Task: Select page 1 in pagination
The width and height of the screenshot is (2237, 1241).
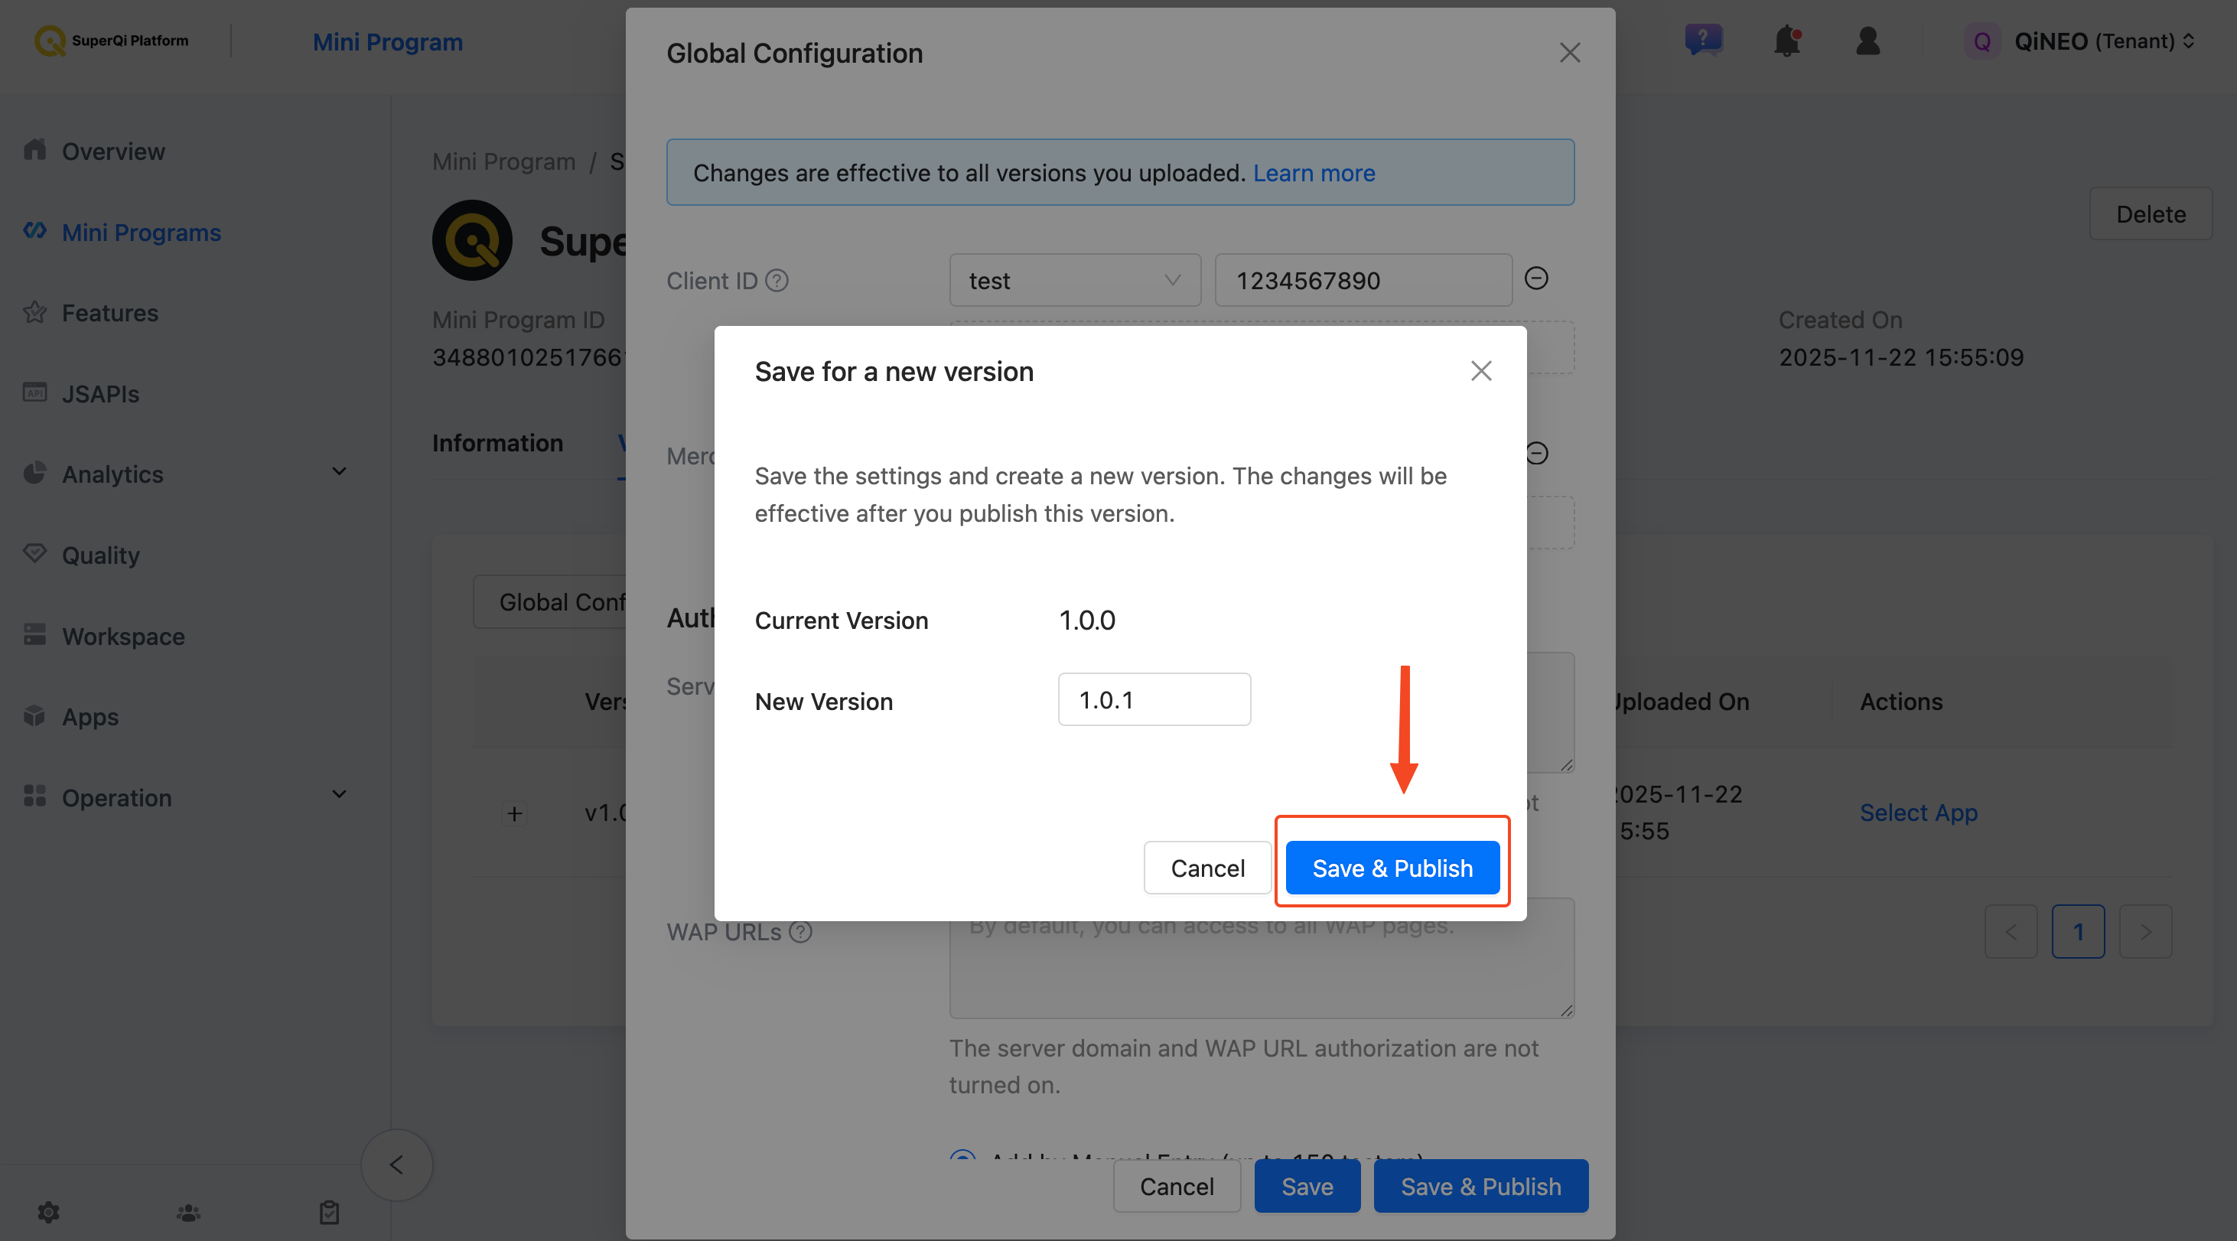Action: click(2078, 931)
